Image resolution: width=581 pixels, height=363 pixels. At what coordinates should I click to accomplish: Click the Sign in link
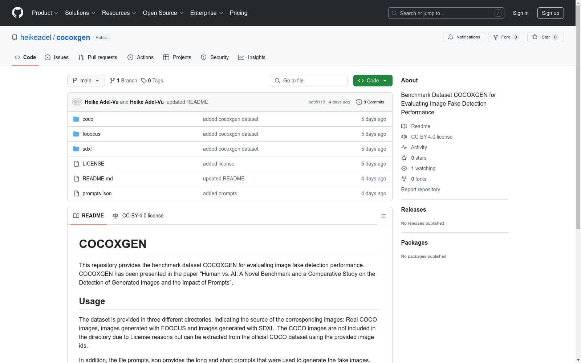(521, 13)
